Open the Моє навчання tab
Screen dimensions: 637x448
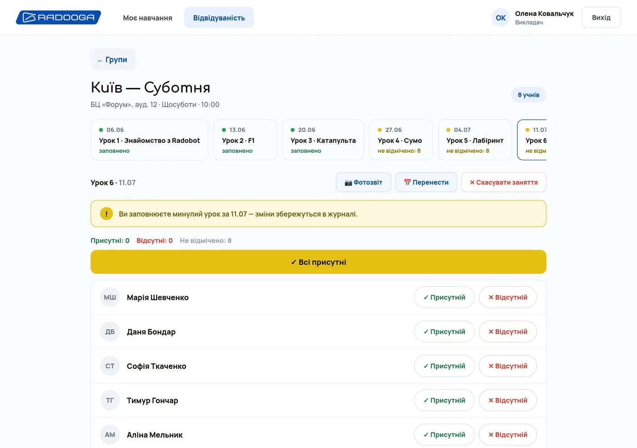tap(147, 18)
